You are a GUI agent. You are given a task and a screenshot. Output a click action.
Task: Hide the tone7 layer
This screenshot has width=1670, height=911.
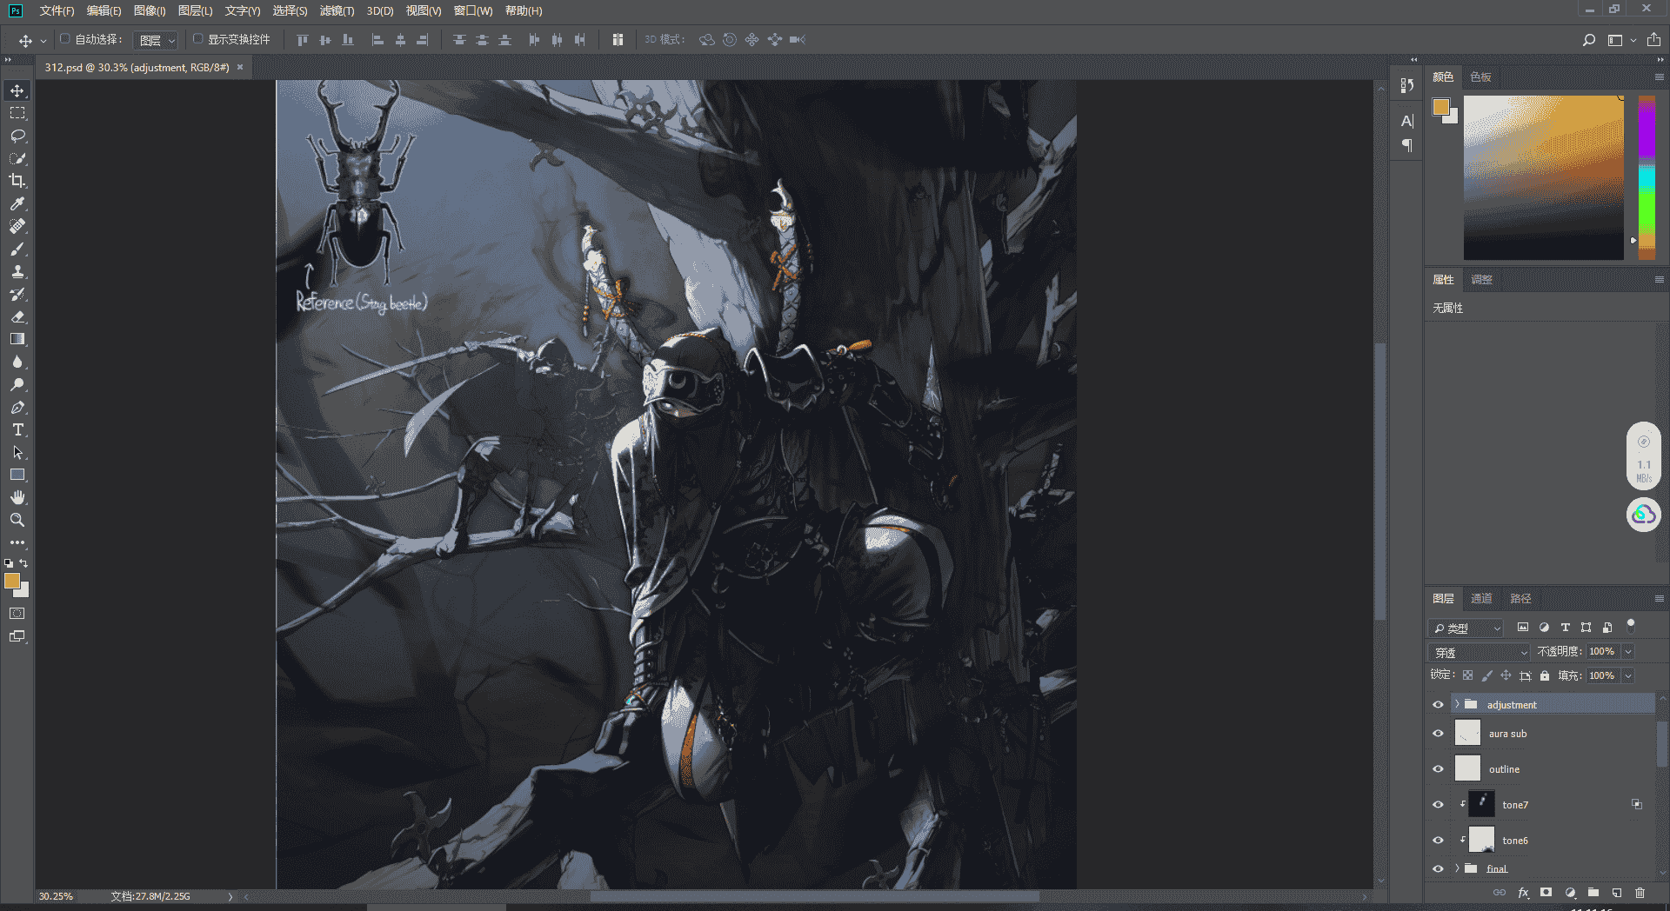(x=1438, y=805)
